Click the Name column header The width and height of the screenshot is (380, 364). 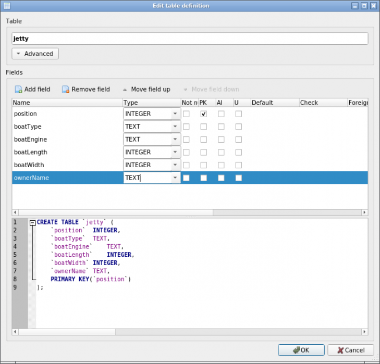click(67, 103)
